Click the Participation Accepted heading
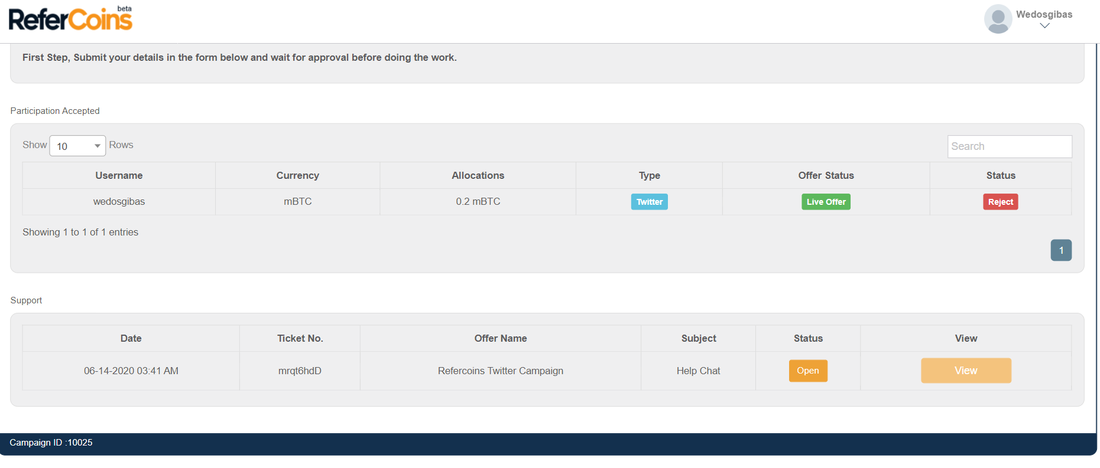Image resolution: width=1100 pixels, height=468 pixels. click(55, 111)
